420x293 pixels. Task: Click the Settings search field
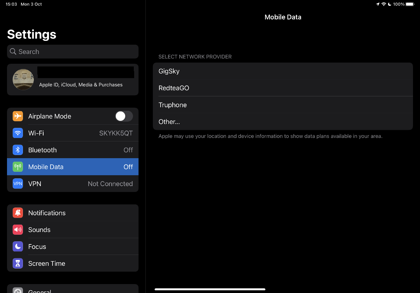tap(73, 51)
